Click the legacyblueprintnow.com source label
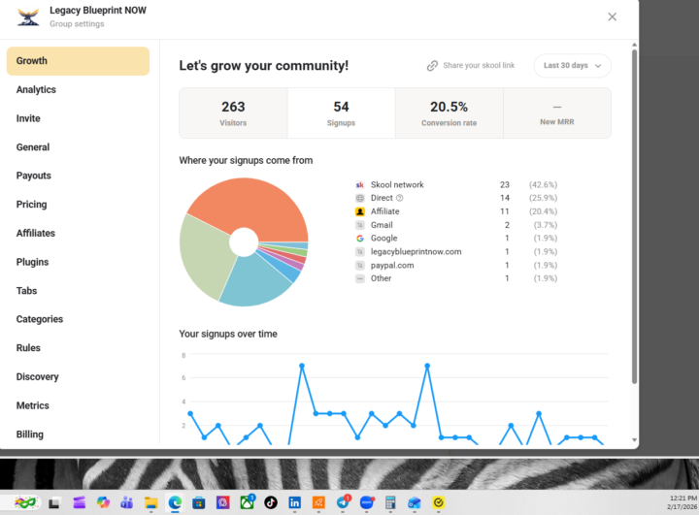This screenshot has width=699, height=515. 416,252
